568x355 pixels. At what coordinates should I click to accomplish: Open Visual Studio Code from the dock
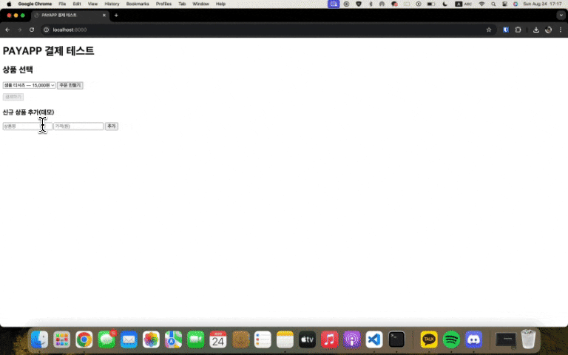[374, 339]
